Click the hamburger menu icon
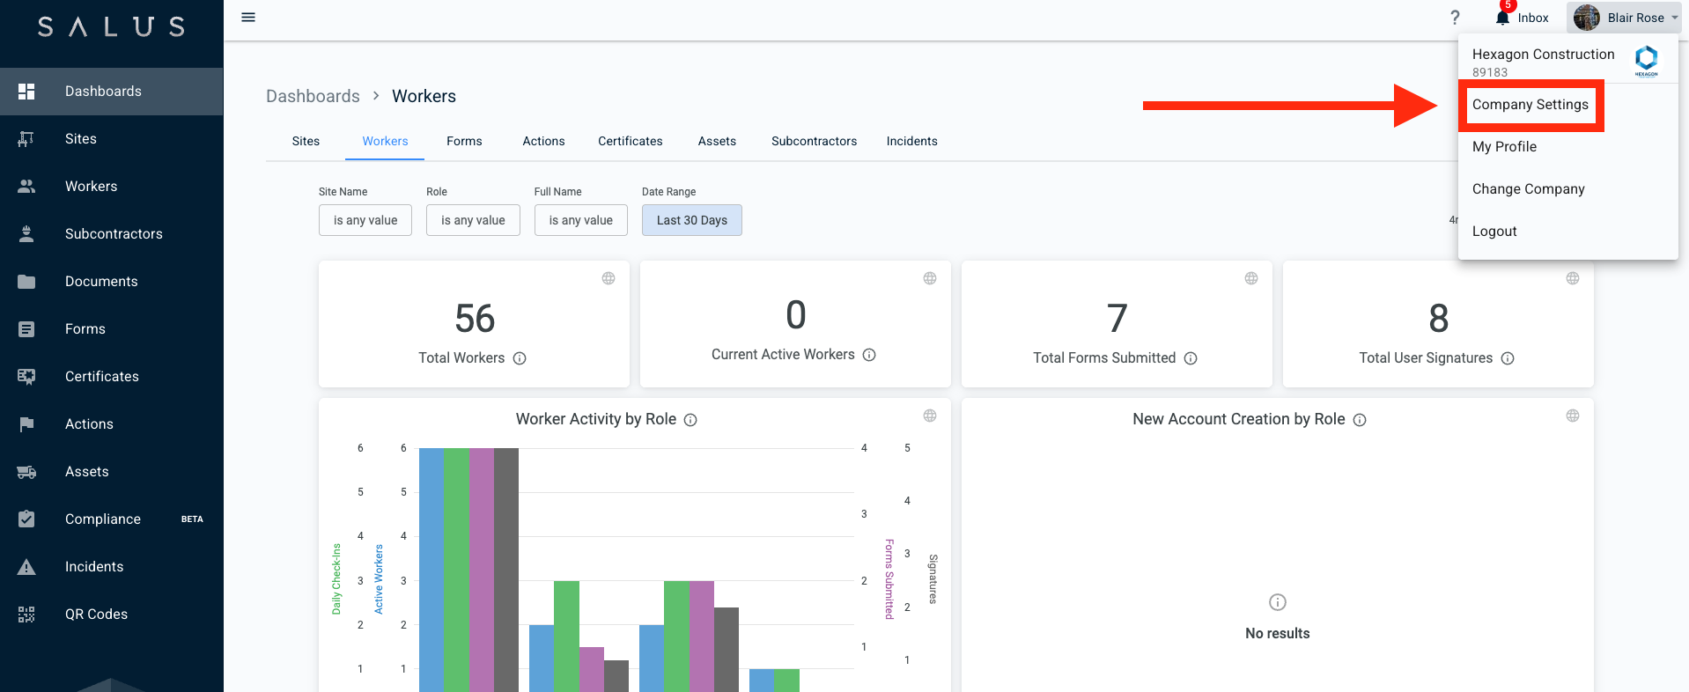 click(248, 18)
